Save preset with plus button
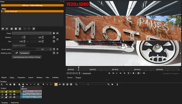This screenshot has height=104, width=182. [x=54, y=33]
